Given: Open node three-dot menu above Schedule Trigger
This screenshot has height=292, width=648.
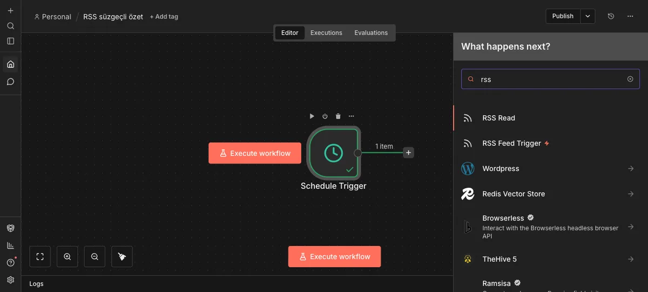Looking at the screenshot, I should pyautogui.click(x=352, y=116).
